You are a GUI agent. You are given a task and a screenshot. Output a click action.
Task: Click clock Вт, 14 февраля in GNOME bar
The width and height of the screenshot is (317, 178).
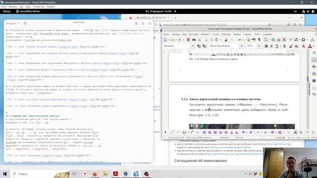click(x=158, y=11)
